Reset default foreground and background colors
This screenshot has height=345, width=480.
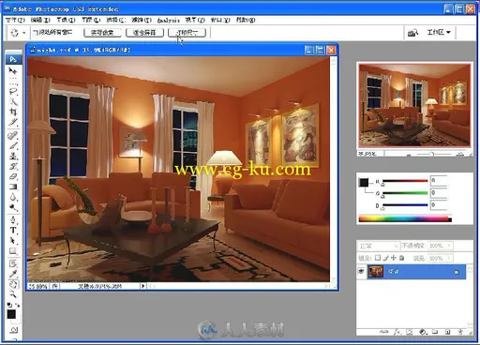pos(9,305)
